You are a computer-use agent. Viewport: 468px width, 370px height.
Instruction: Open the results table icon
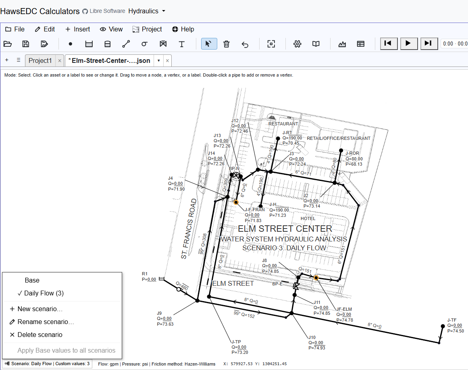point(360,44)
